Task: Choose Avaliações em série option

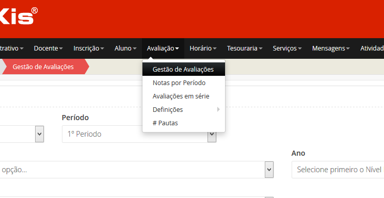Action: [184, 96]
